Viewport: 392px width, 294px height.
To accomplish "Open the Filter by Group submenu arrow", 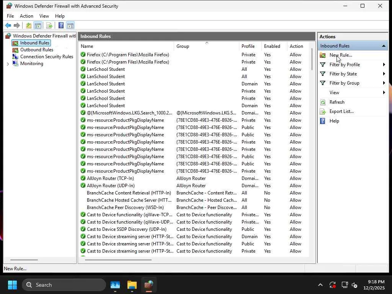I will click(x=384, y=83).
